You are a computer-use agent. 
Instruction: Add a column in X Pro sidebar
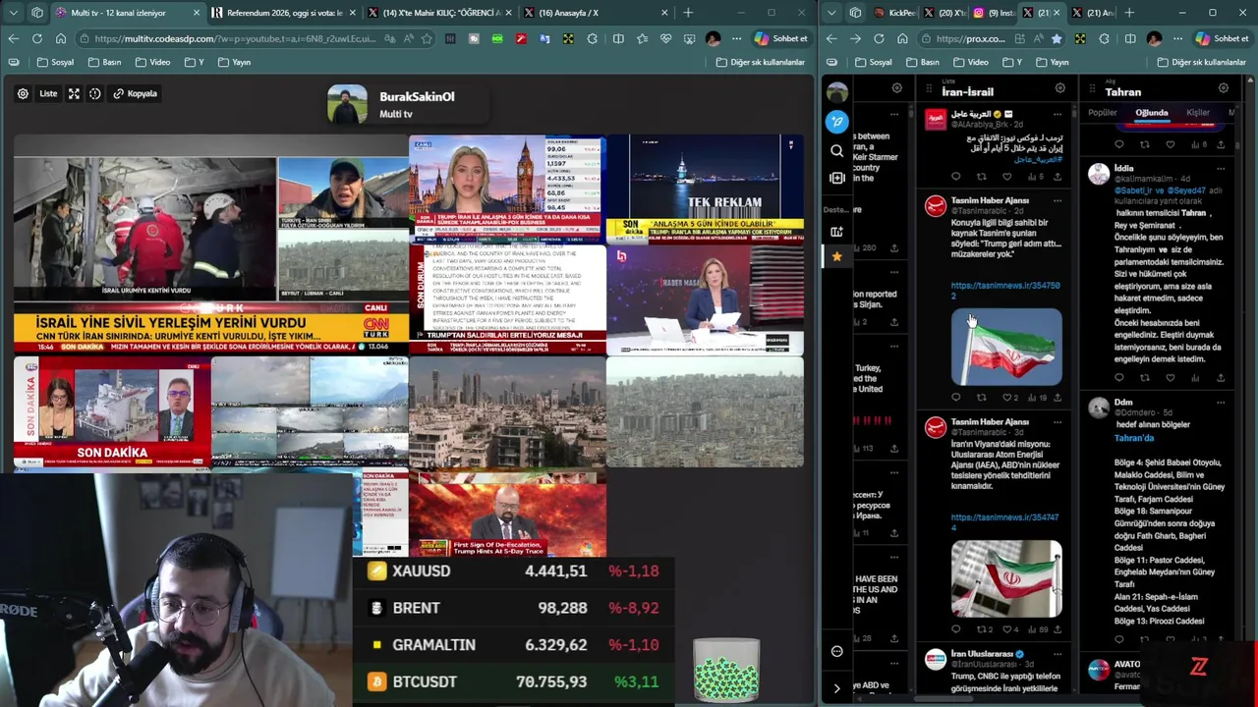pyautogui.click(x=837, y=232)
